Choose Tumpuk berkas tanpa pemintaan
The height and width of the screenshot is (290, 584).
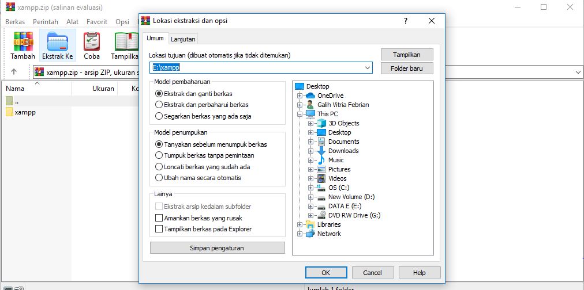(x=204, y=155)
